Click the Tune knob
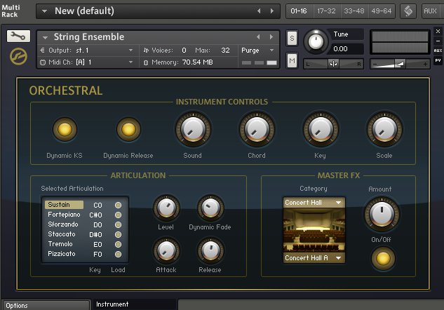Image resolution: width=444 pixels, height=310 pixels. (316, 41)
